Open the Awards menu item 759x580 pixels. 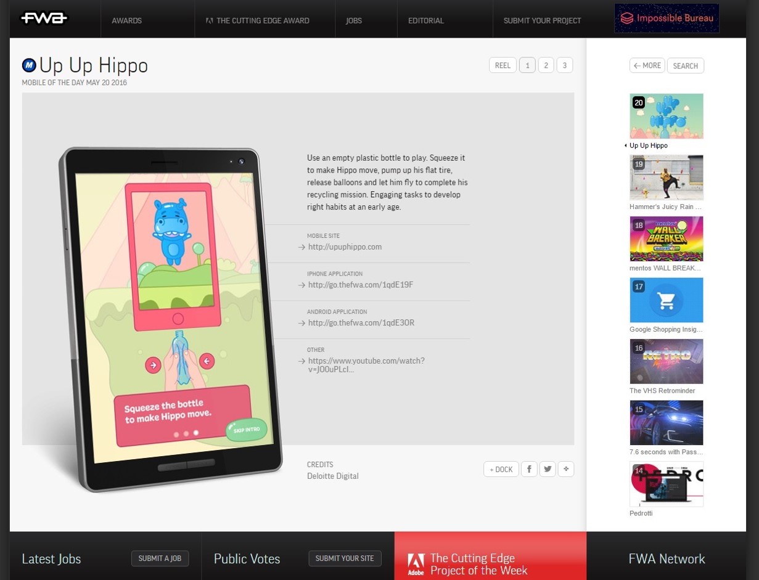click(x=126, y=20)
